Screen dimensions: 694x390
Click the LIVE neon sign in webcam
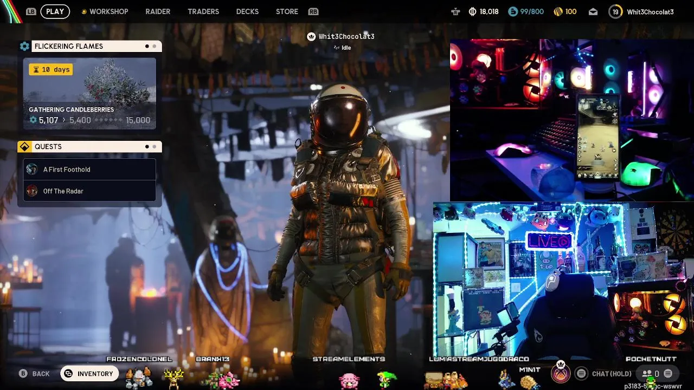click(549, 241)
